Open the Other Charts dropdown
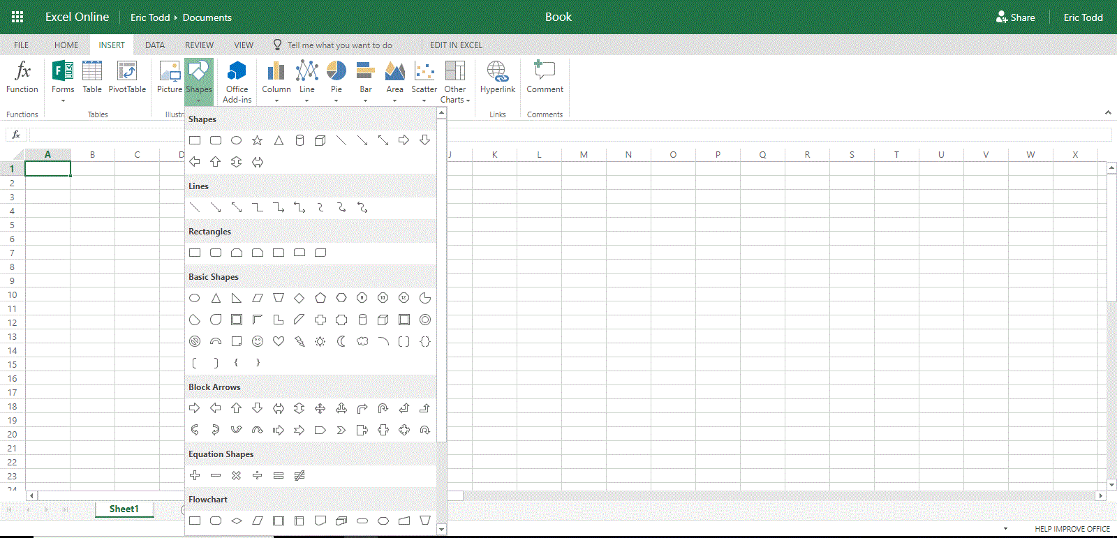This screenshot has height=538, width=1117. coord(455,82)
